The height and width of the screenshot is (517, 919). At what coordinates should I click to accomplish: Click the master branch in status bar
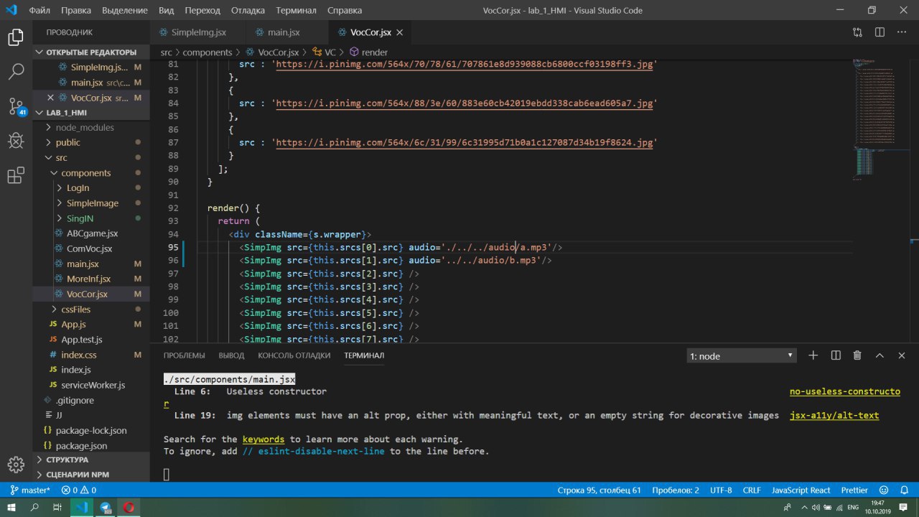(31, 490)
